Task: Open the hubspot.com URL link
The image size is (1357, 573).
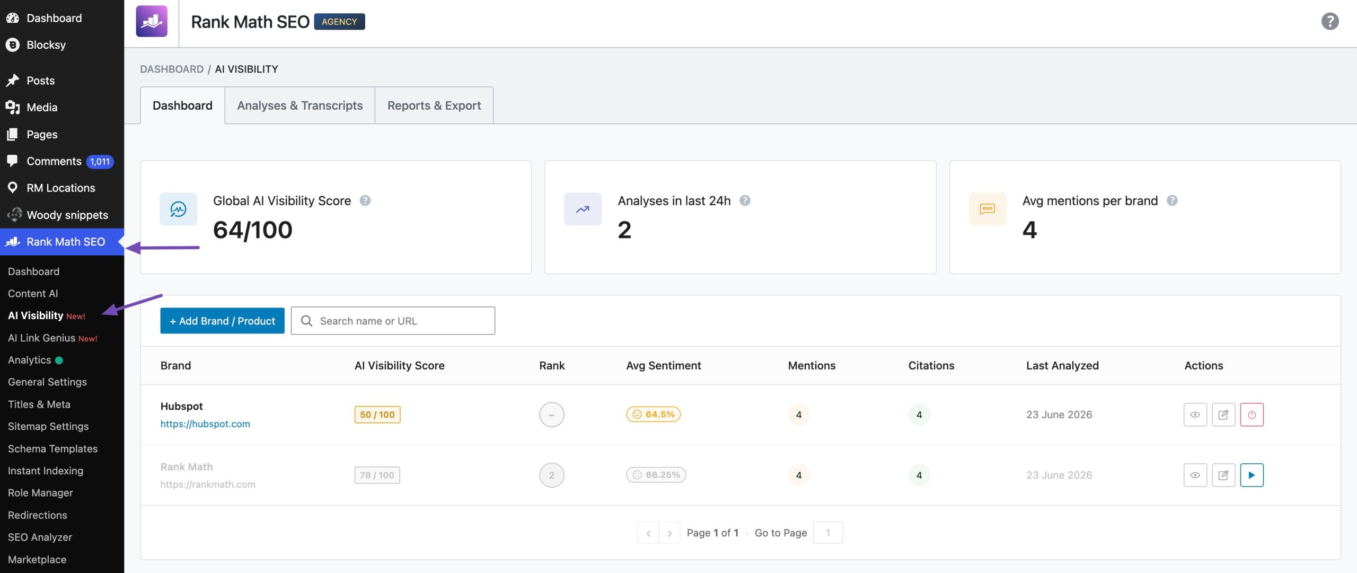Action: coord(205,424)
